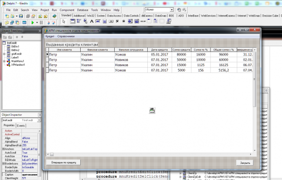Image resolution: width=282 pixels, height=180 pixels.
Task: Select the Frames component in palette
Action: point(72,21)
